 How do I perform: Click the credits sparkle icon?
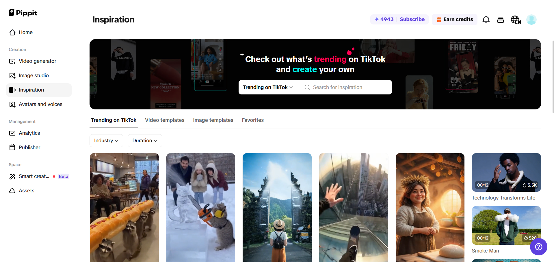click(377, 19)
